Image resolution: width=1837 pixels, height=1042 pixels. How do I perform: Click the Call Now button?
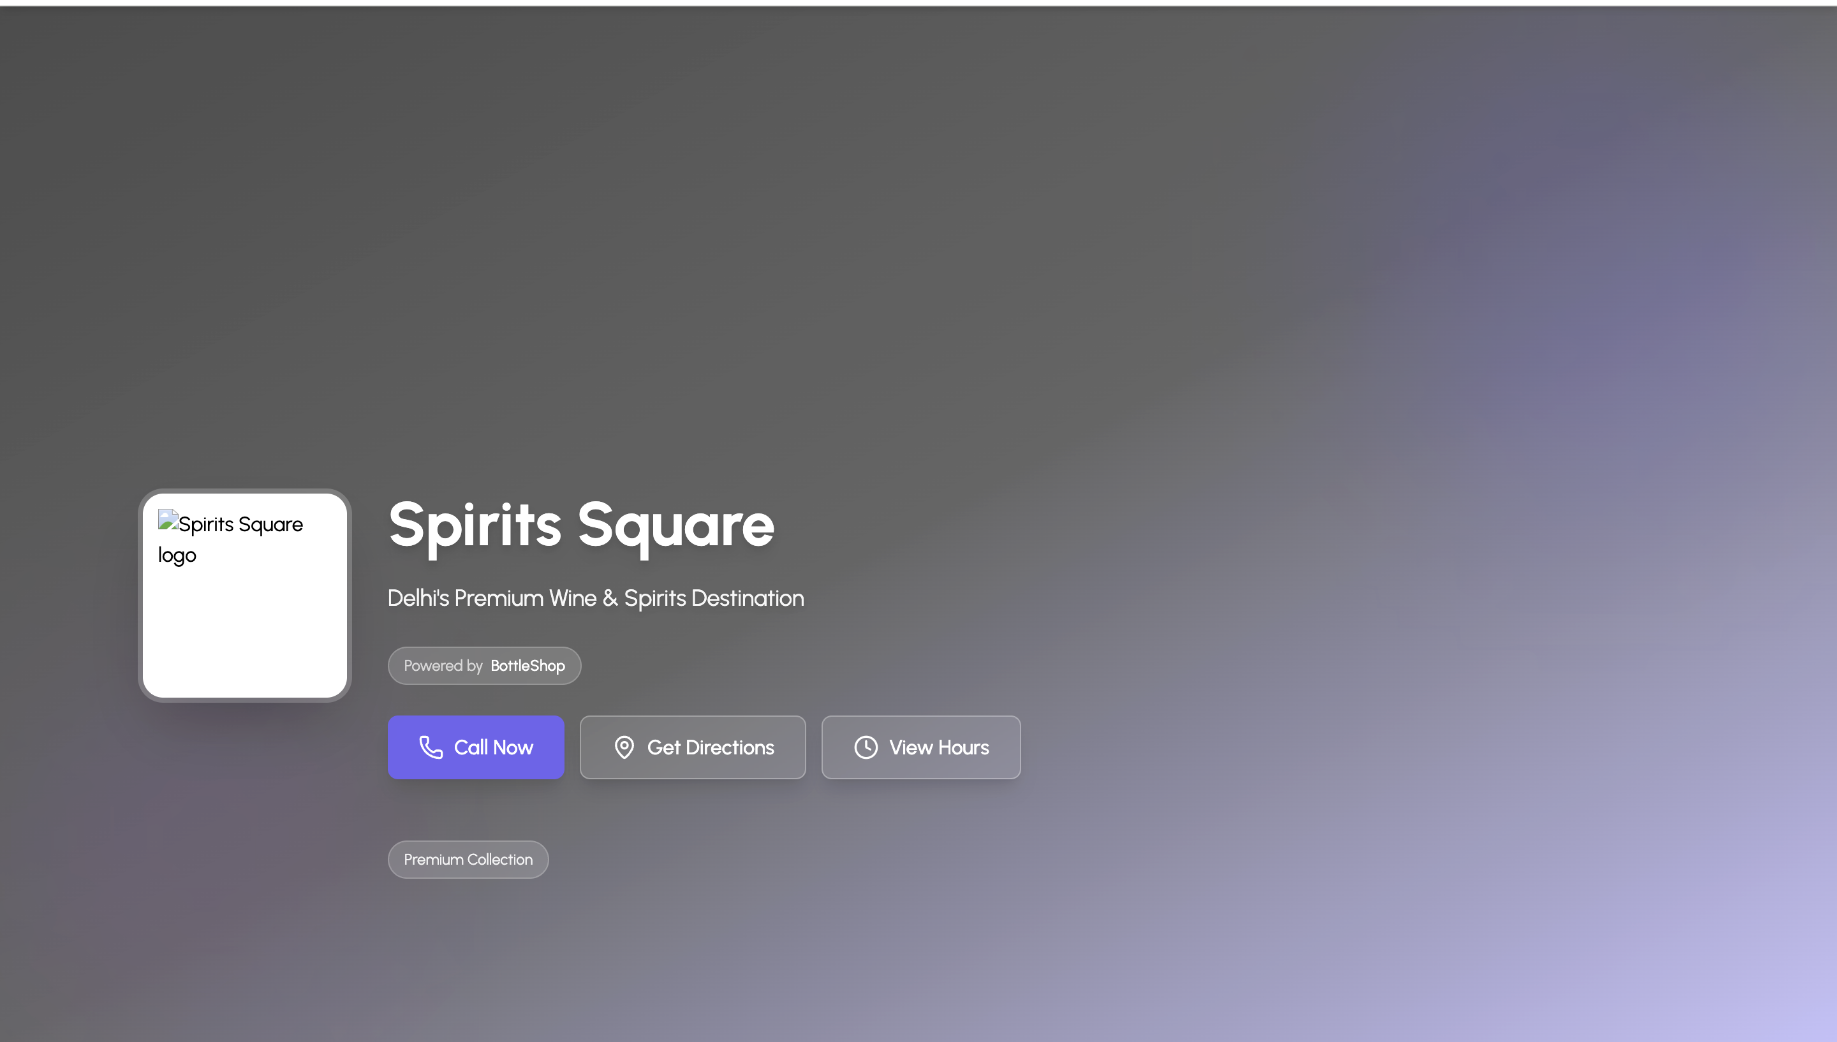[476, 747]
